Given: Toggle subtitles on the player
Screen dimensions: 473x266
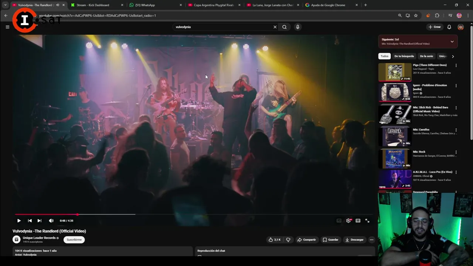Looking at the screenshot, I should (x=339, y=221).
